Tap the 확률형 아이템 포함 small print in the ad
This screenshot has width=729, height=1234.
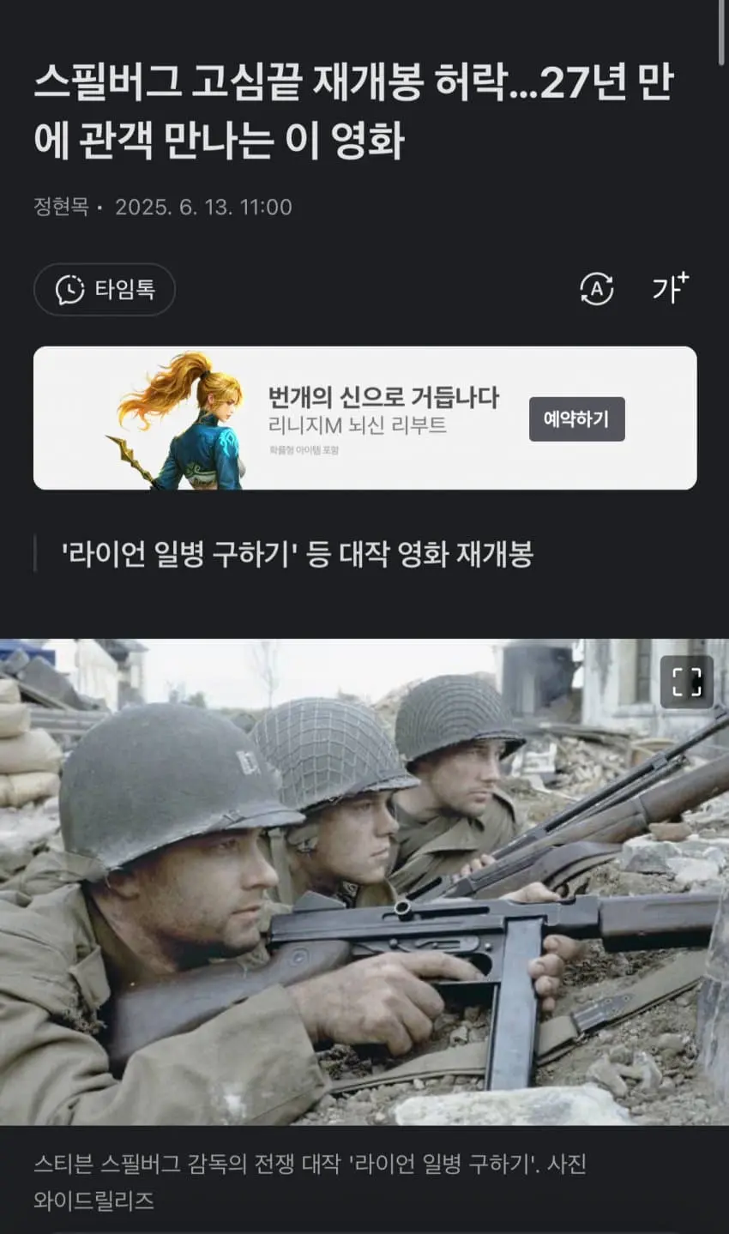tap(304, 450)
